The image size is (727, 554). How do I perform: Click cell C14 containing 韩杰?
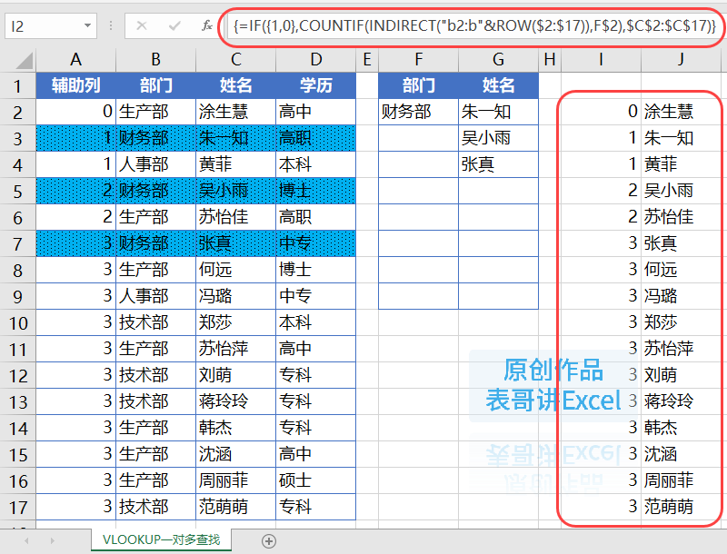coord(236,428)
